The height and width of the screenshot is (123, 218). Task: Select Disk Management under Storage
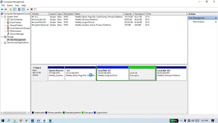tap(18, 40)
